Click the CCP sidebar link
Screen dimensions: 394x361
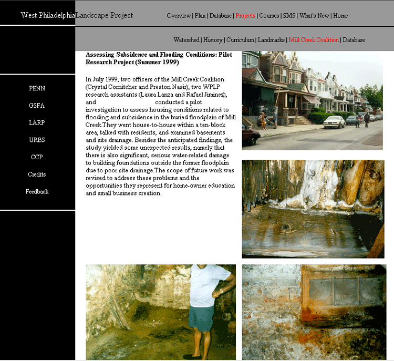click(37, 157)
